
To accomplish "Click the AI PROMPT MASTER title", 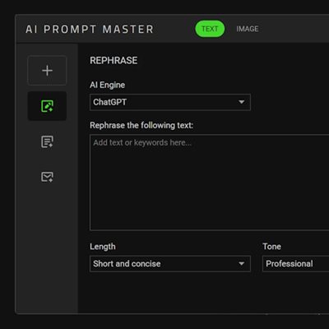I will coord(90,29).
